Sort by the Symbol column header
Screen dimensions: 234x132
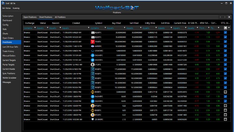[x=99, y=23]
